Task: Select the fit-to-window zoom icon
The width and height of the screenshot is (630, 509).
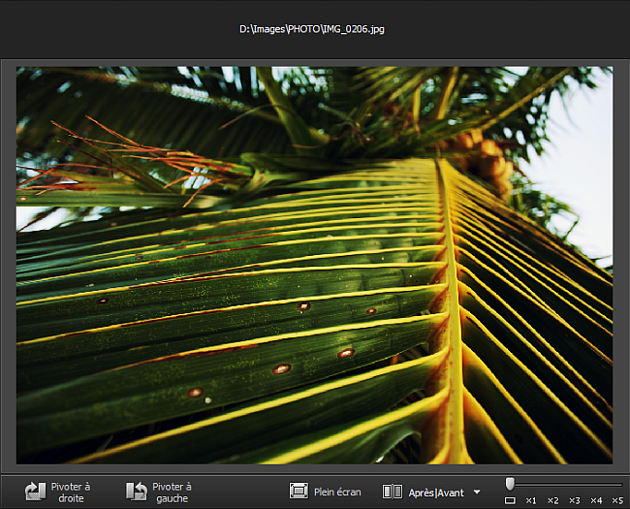Action: click(510, 500)
